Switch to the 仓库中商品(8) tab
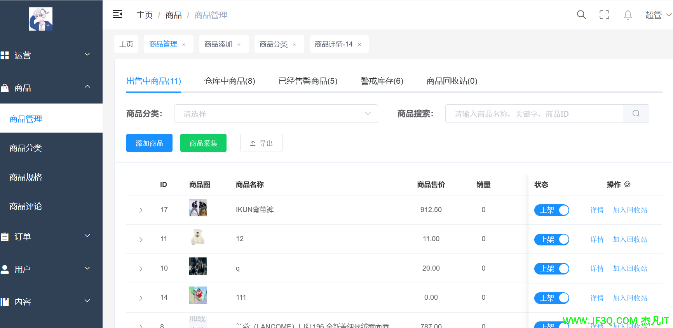The width and height of the screenshot is (673, 328). [x=230, y=81]
